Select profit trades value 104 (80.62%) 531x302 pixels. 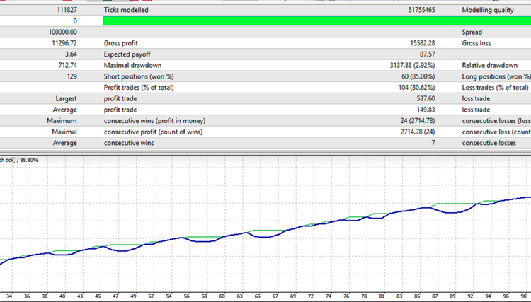pyautogui.click(x=411, y=88)
